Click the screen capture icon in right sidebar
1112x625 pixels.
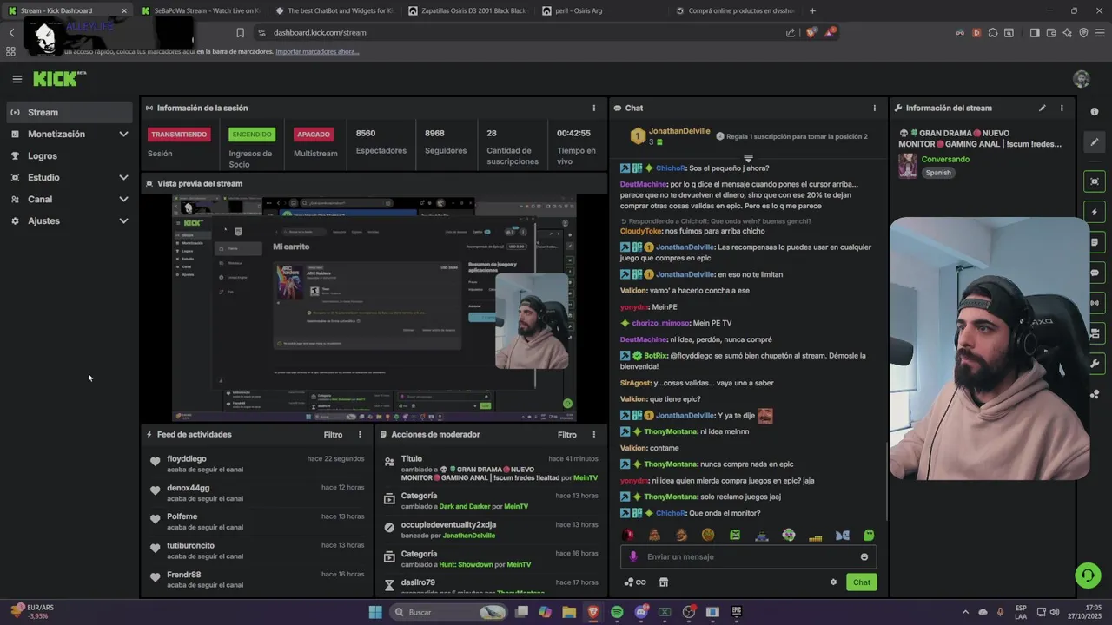(x=1095, y=181)
